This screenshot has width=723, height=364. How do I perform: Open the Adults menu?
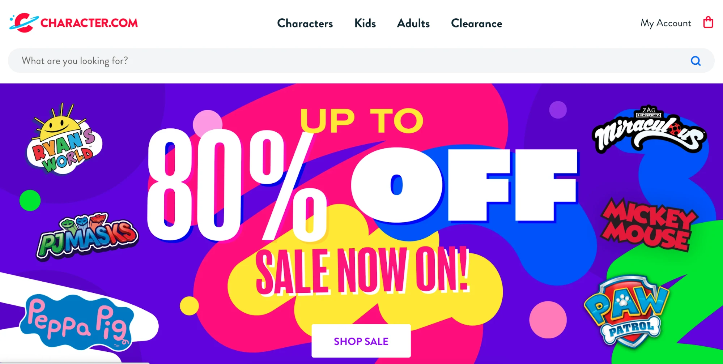413,23
